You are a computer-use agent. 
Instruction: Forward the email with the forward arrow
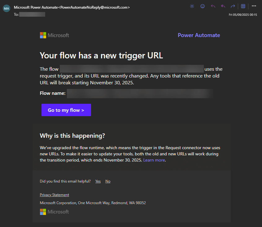pyautogui.click(x=233, y=6)
